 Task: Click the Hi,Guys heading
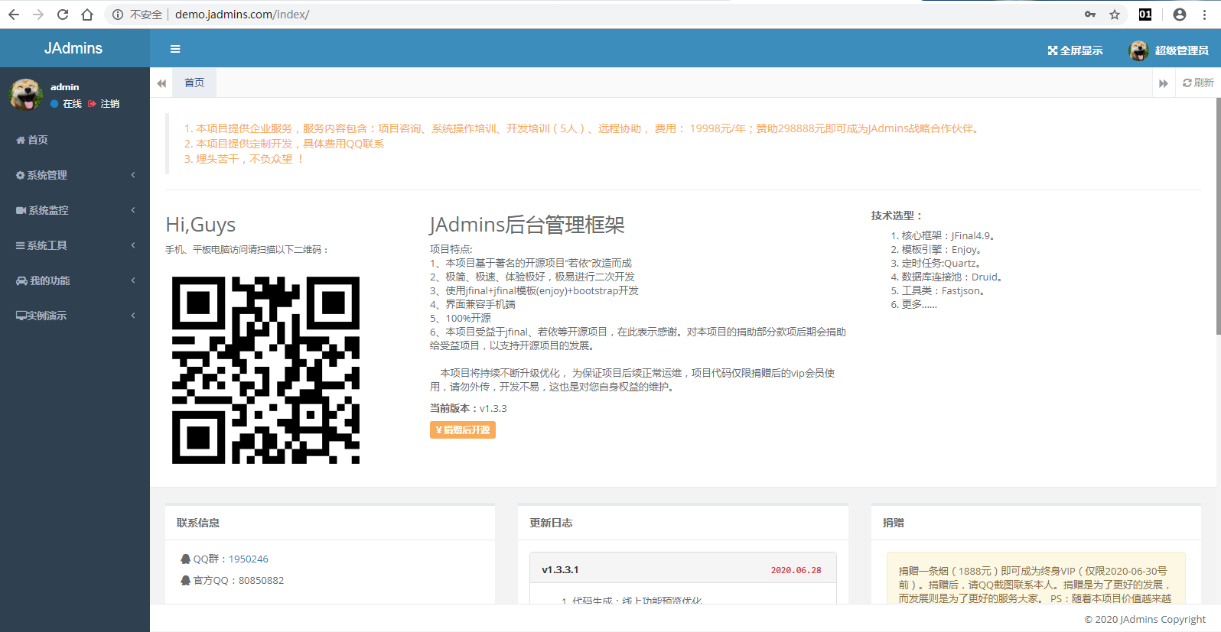[x=200, y=225]
